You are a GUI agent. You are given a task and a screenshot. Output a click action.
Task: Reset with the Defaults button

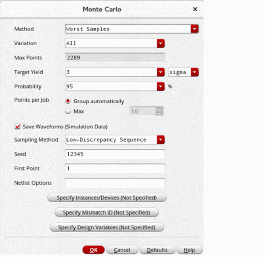(x=157, y=250)
